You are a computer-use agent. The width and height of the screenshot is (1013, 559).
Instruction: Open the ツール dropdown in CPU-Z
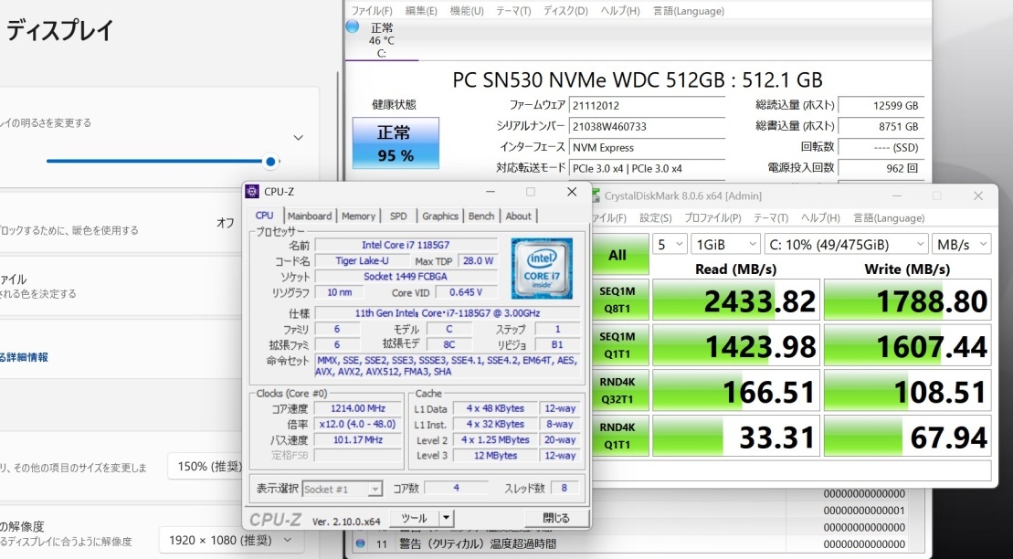point(420,517)
